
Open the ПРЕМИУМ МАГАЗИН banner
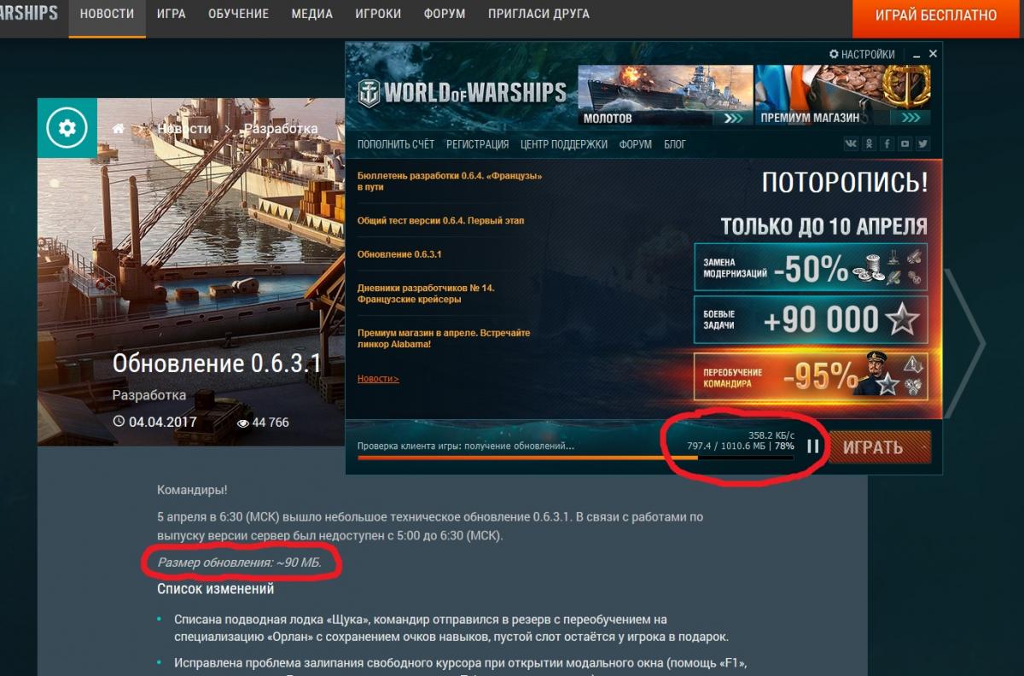pyautogui.click(x=842, y=96)
